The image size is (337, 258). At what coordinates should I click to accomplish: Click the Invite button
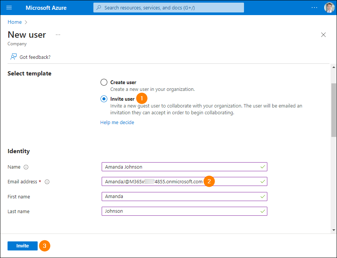[23, 246]
